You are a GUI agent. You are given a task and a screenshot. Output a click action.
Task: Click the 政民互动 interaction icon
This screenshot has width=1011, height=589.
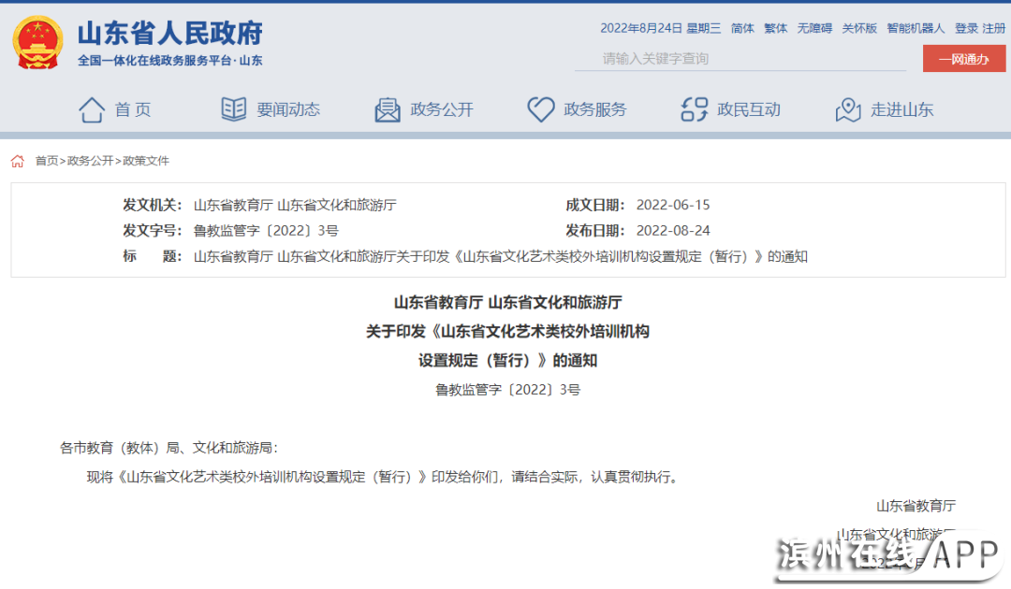tap(695, 109)
